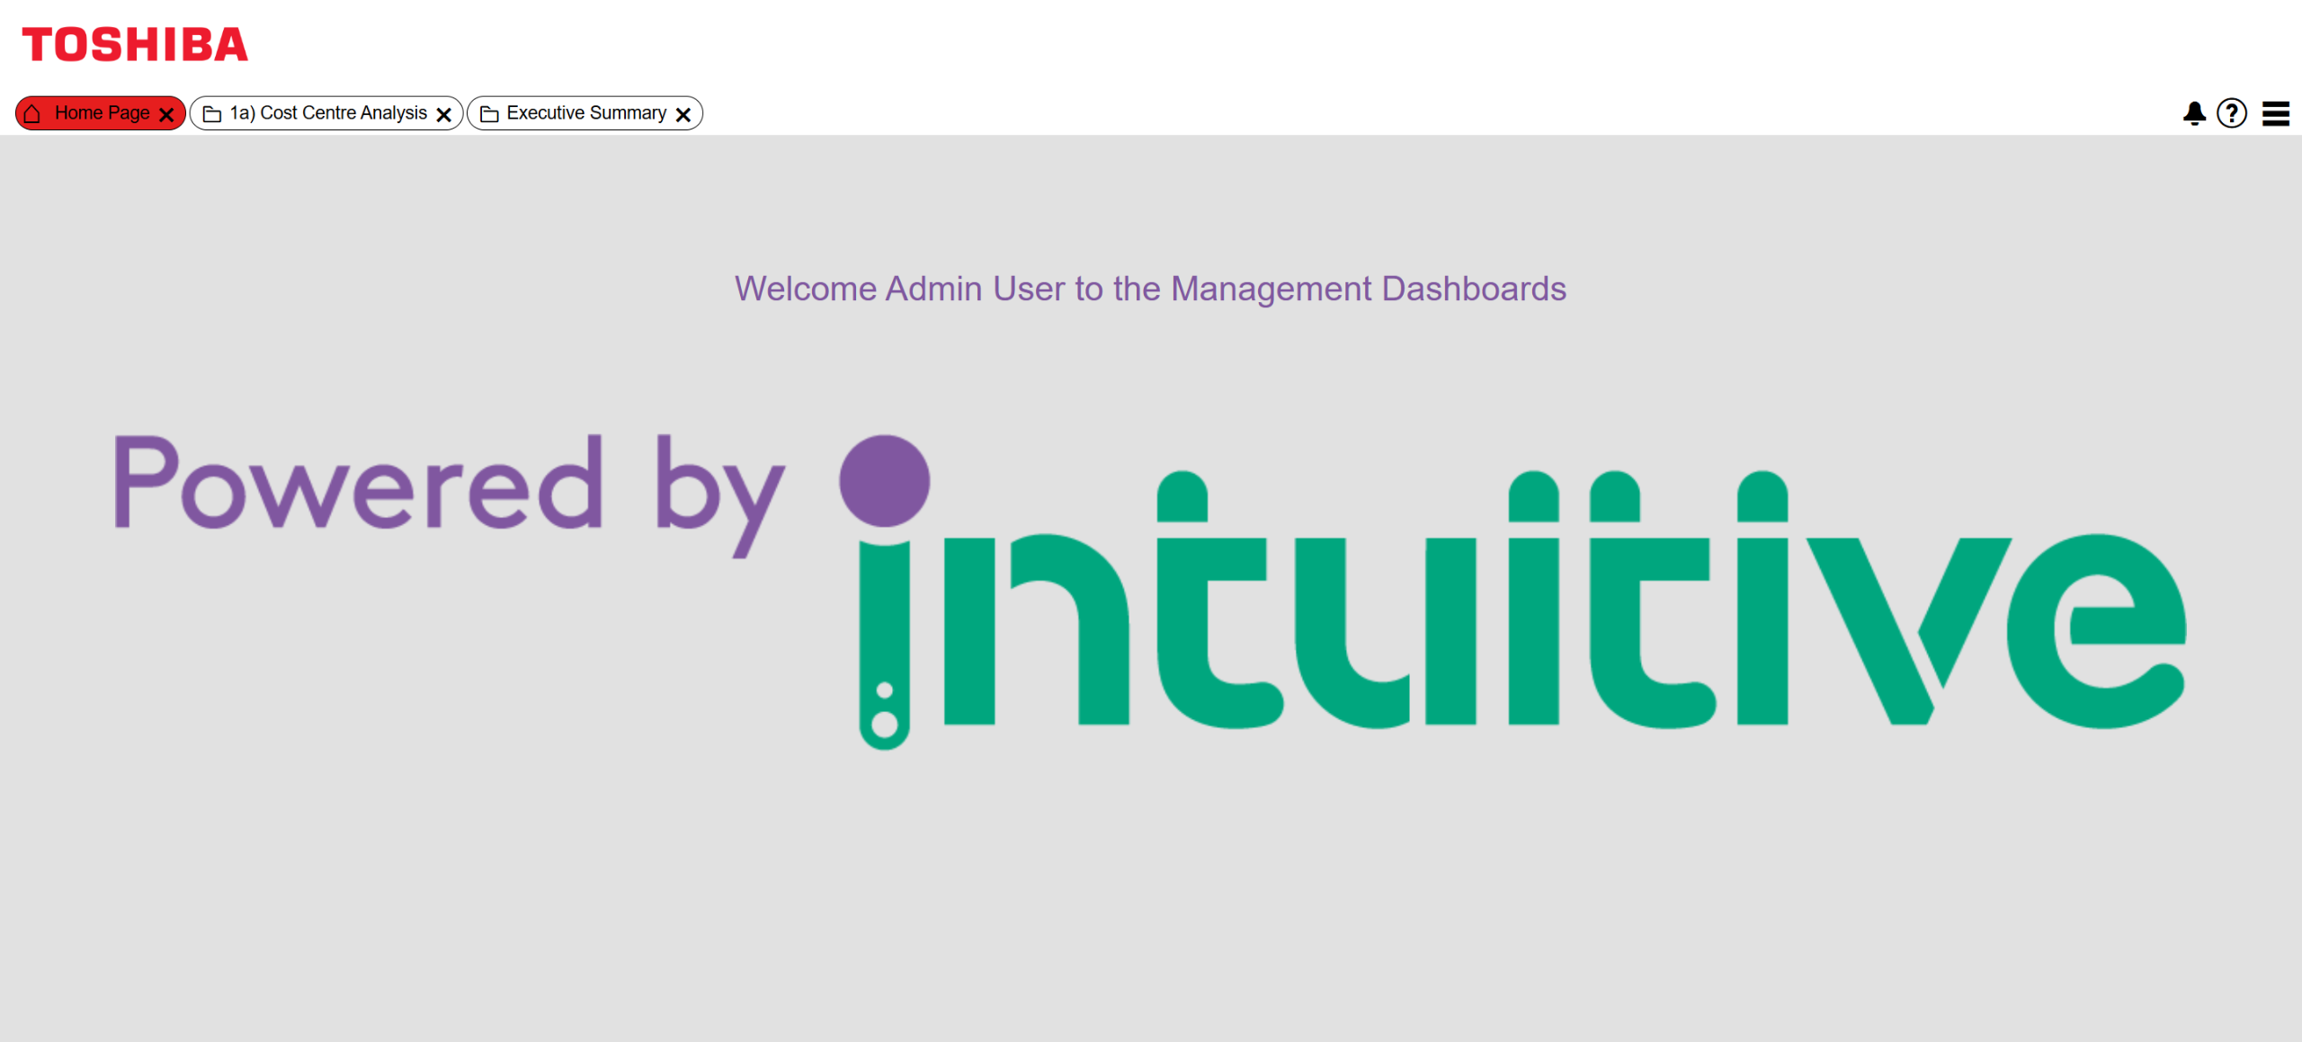Viewport: 2302px width, 1042px height.
Task: Open the hamburger menu
Action: pyautogui.click(x=2276, y=113)
